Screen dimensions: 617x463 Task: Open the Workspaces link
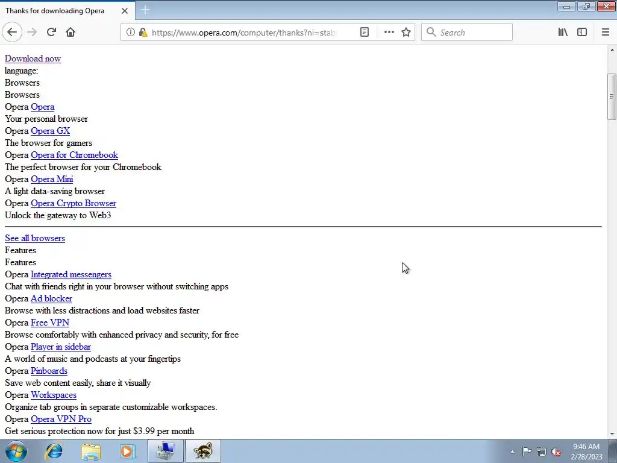click(54, 395)
